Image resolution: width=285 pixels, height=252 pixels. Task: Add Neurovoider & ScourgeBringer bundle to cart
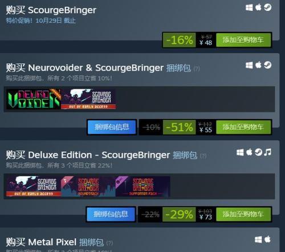[x=243, y=127]
